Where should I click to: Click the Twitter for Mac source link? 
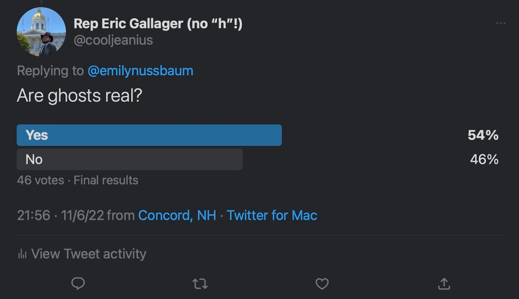tap(272, 215)
